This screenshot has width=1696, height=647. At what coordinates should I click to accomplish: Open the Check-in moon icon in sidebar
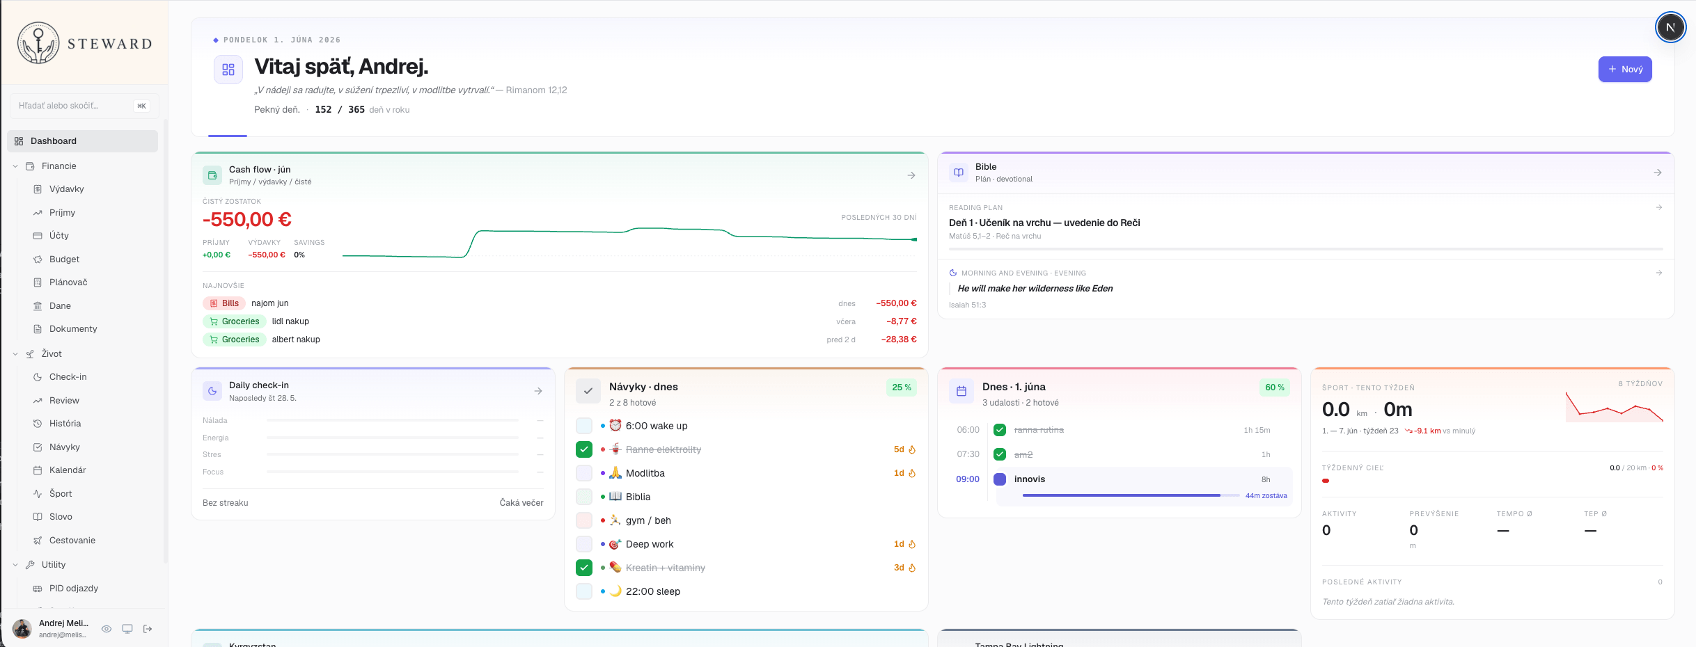[38, 377]
